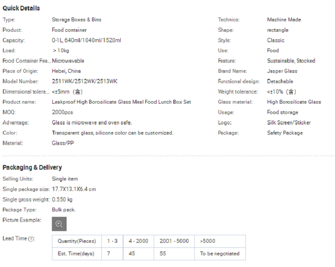Viewport: 335px width, 267px height.
Task: Click the Hebei, China origin value
Action: (66, 71)
